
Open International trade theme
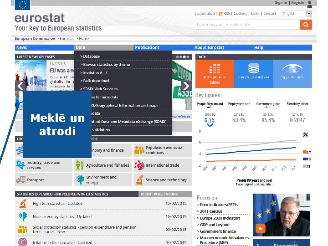click(x=163, y=165)
